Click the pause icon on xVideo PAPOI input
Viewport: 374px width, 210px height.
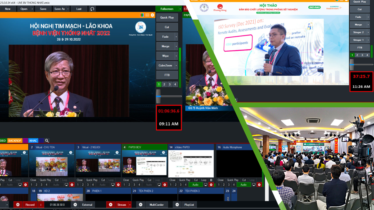point(211,180)
